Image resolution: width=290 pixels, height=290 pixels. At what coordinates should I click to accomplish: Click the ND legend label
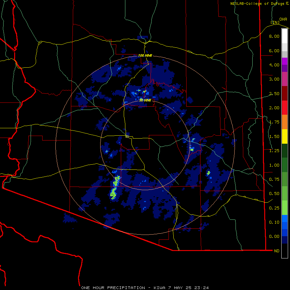point(277,251)
